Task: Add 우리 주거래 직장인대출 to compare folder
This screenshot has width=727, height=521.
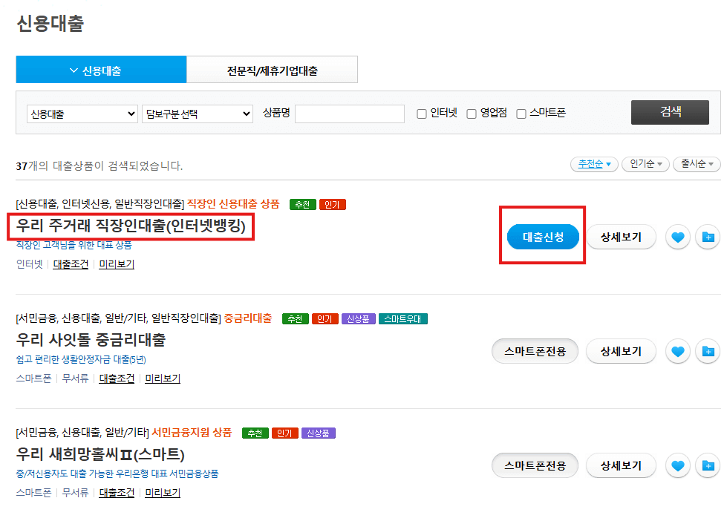Action: click(x=708, y=237)
